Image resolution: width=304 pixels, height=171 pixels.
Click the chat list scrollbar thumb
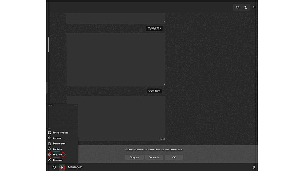(49, 44)
